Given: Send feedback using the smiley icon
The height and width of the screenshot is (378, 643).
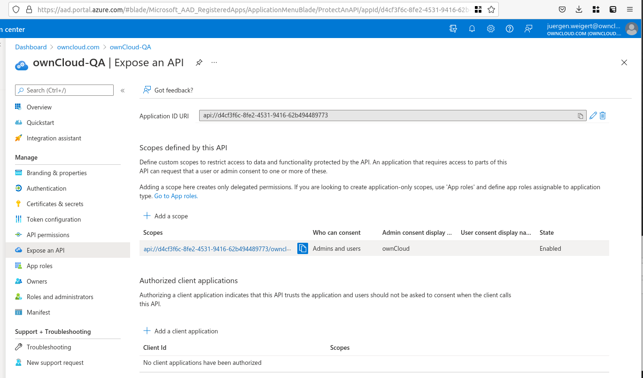Looking at the screenshot, I should (528, 29).
